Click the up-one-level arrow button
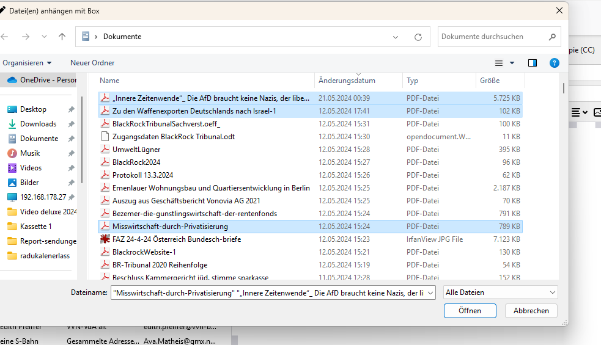The height and width of the screenshot is (345, 601). click(x=62, y=37)
